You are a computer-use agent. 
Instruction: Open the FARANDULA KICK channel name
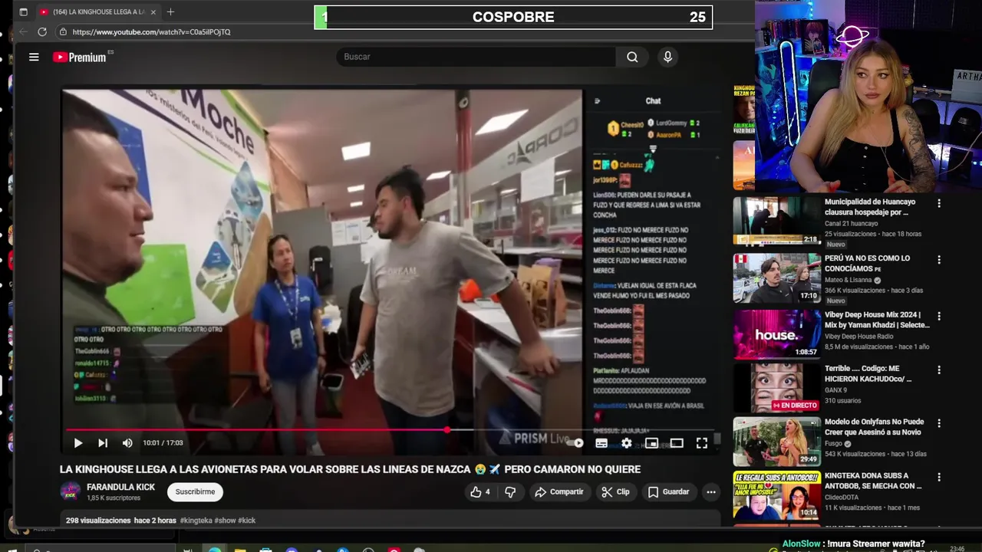pyautogui.click(x=120, y=488)
